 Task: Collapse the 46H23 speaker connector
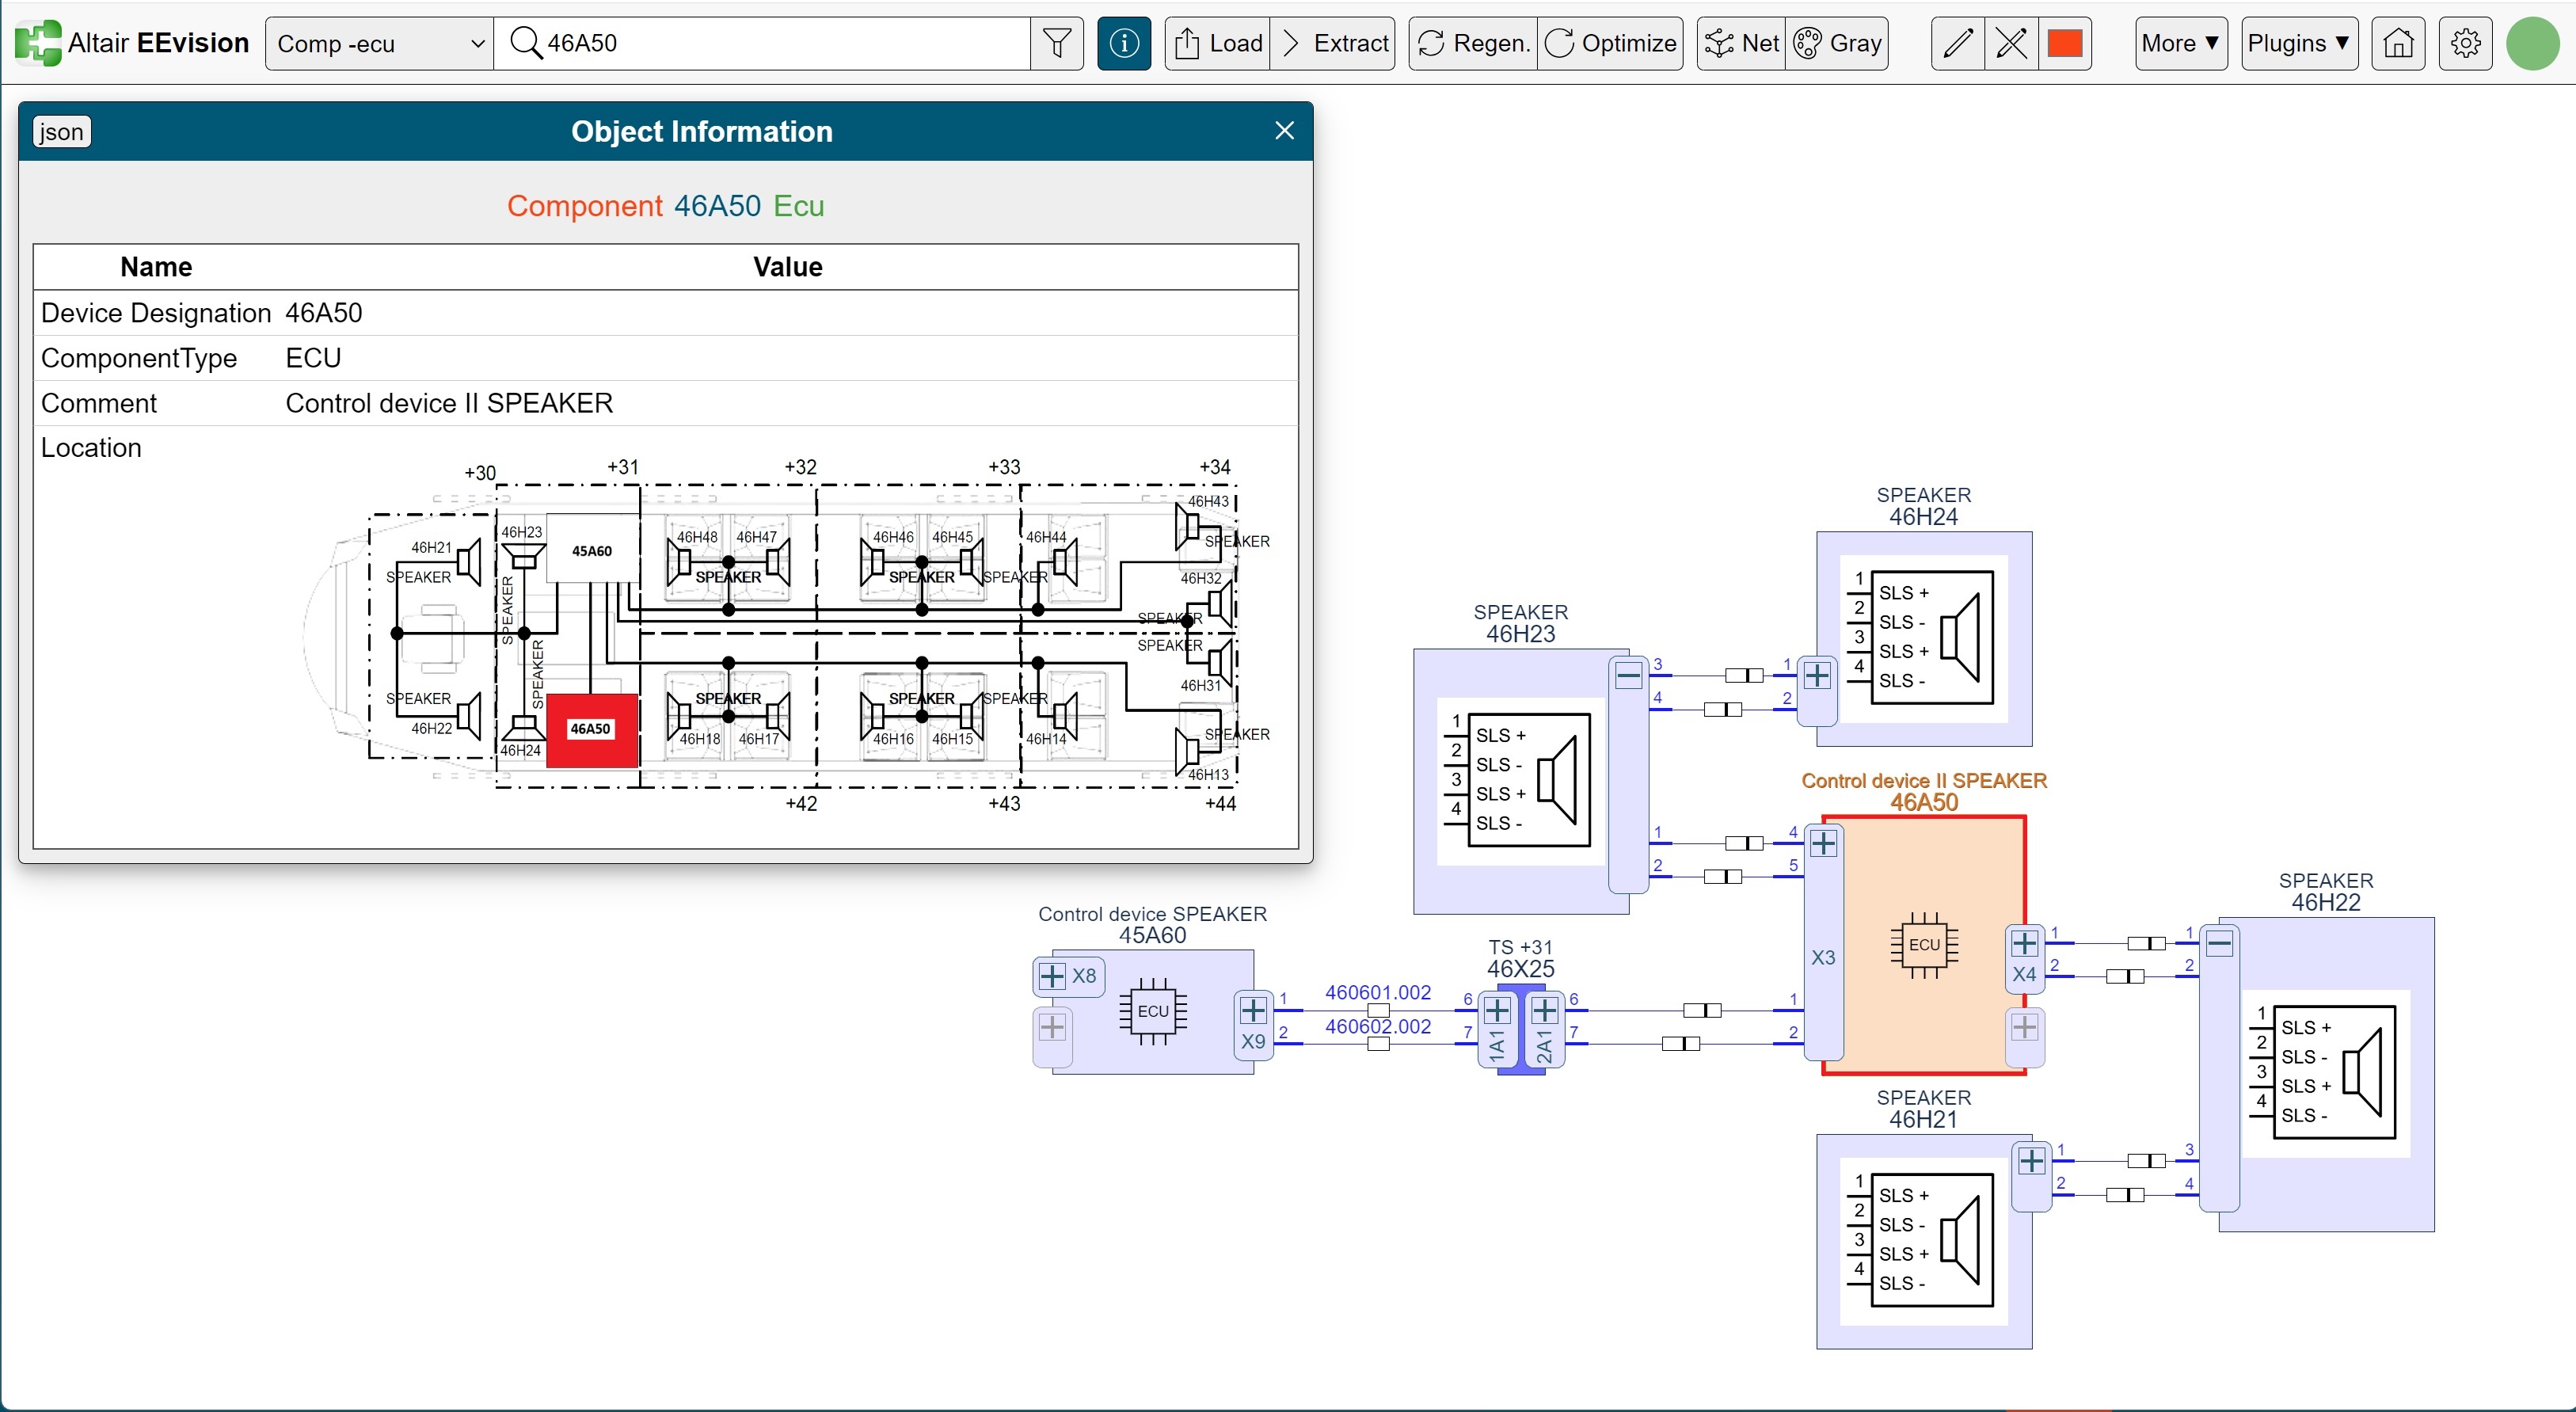coord(1628,676)
